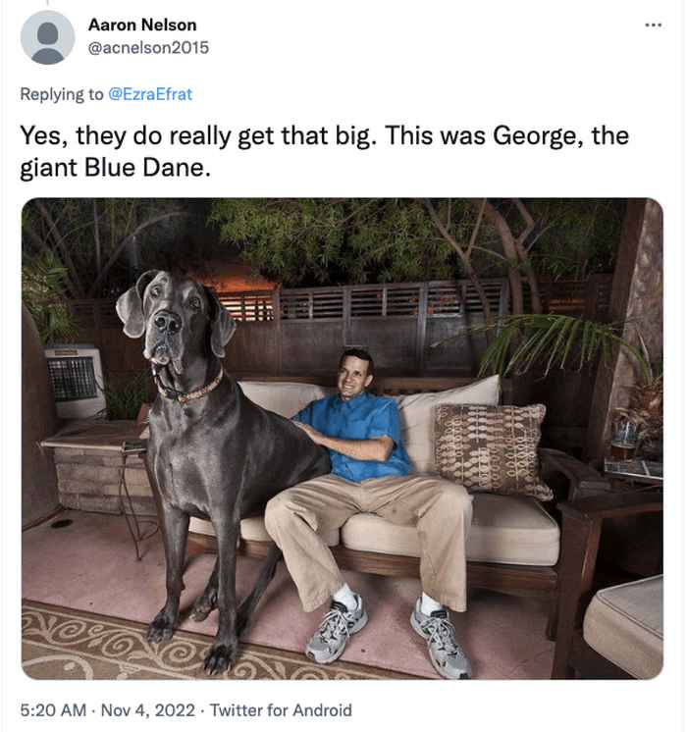Click the air cooler behind the dog

[75, 382]
